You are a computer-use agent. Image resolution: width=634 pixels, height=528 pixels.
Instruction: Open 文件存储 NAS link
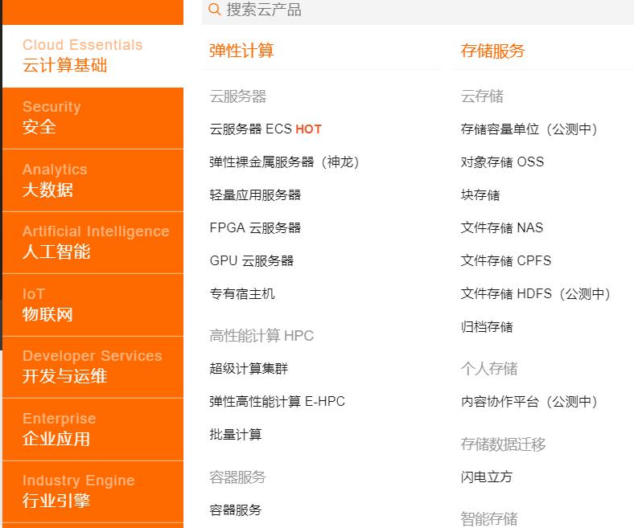pos(502,228)
